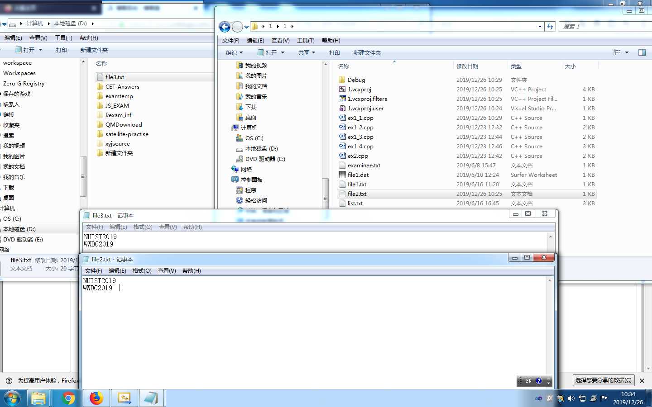The image size is (652, 407).
Task: Click the change view icon in the right Explorer
Action: 617,52
